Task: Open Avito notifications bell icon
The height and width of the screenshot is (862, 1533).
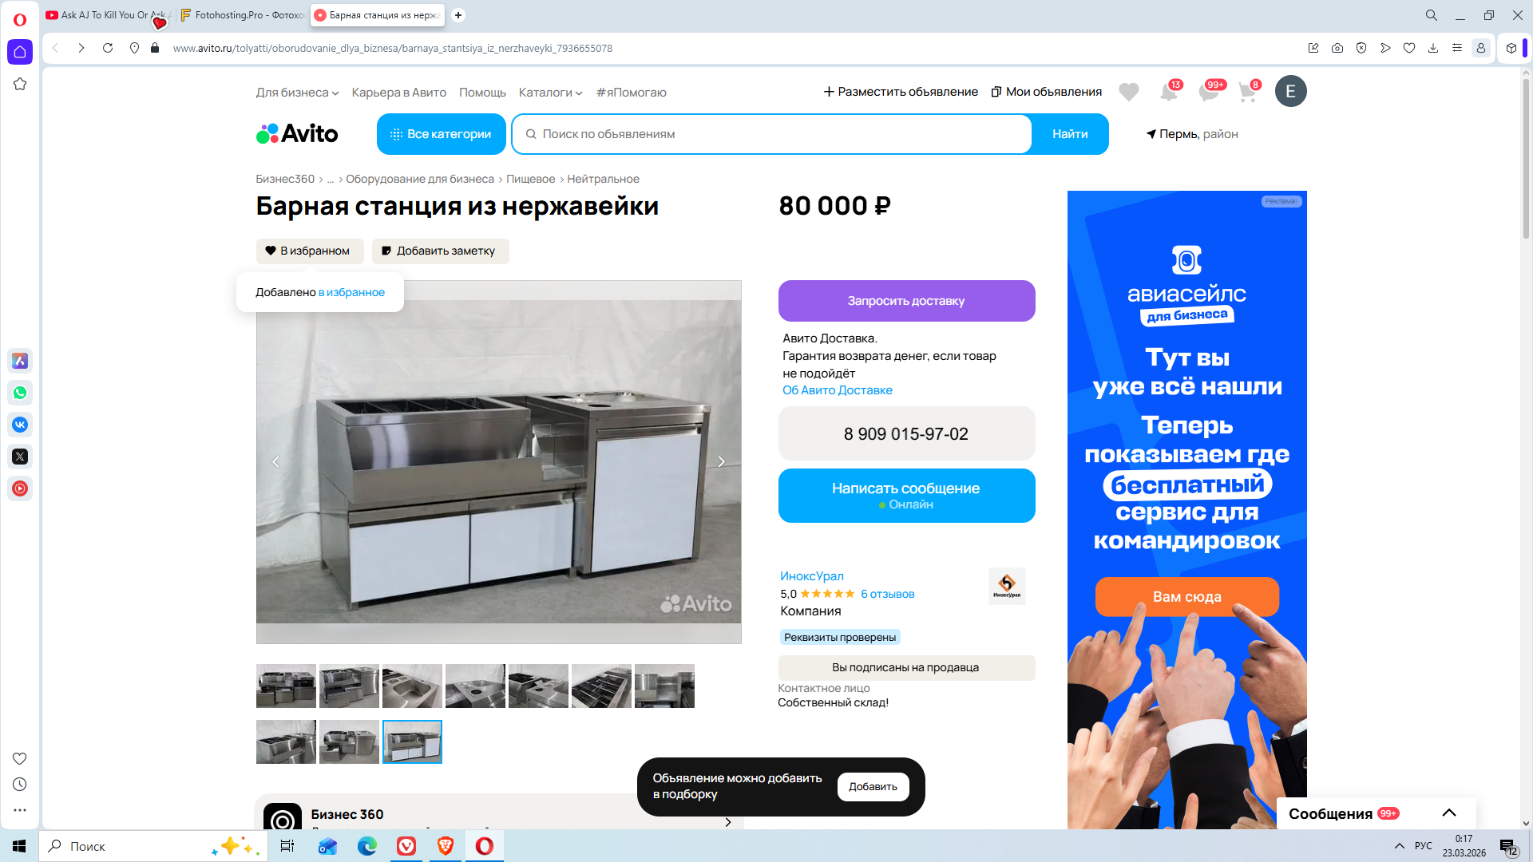Action: [x=1168, y=93]
